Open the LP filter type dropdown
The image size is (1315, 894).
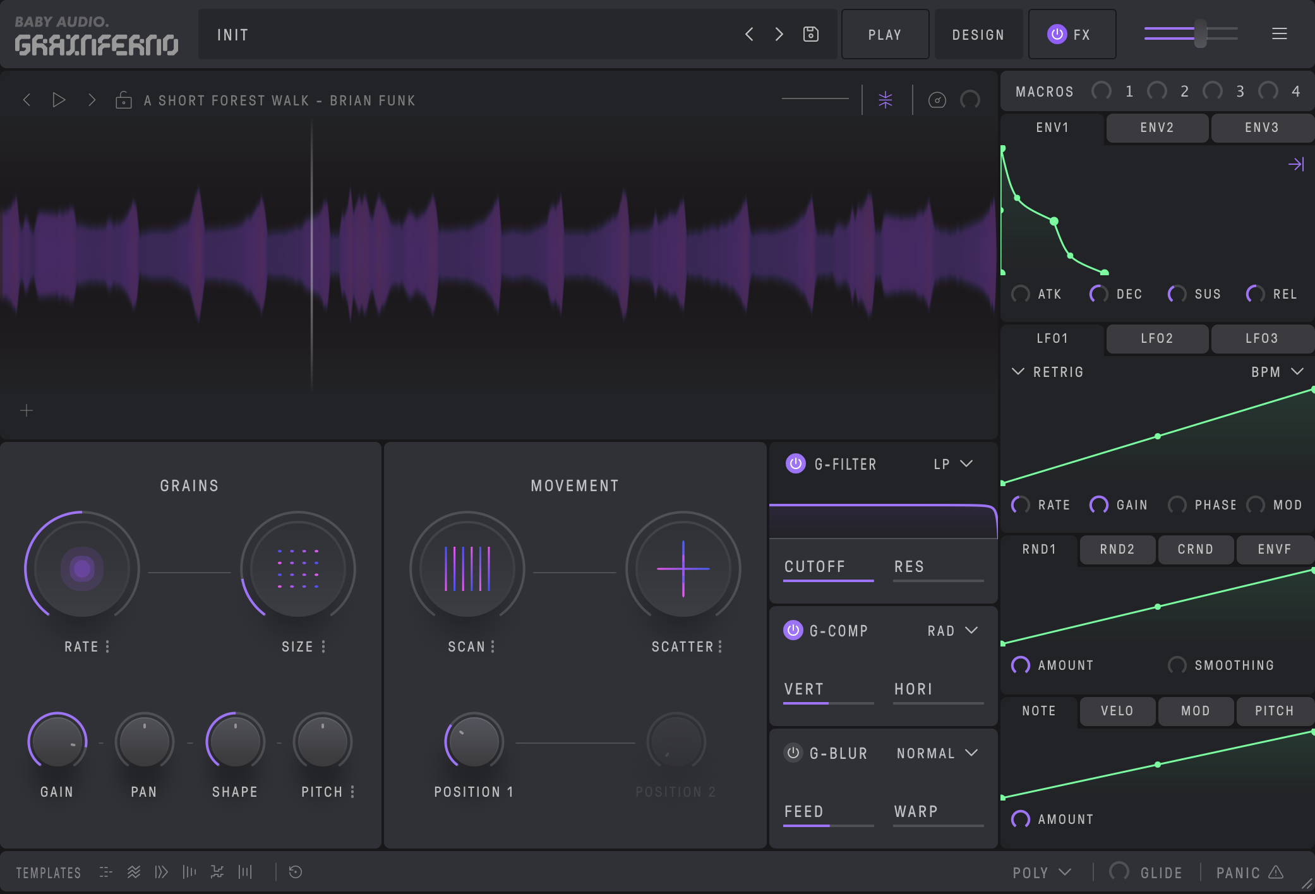(953, 464)
